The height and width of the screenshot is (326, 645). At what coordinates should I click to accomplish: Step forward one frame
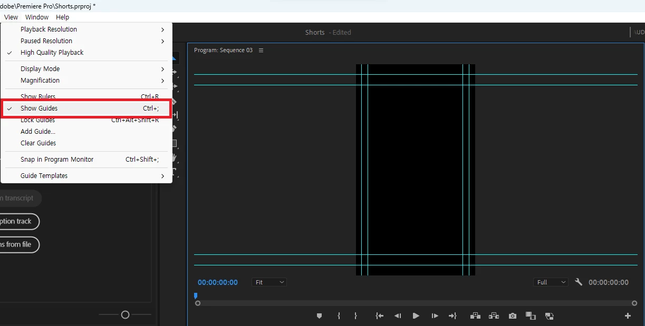pyautogui.click(x=435, y=316)
